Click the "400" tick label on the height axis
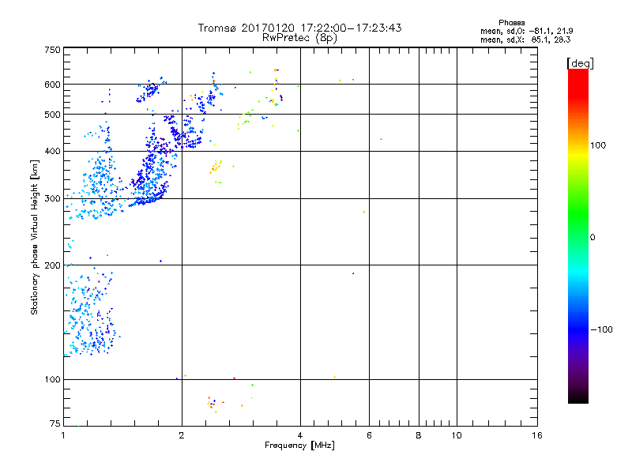The width and height of the screenshot is (632, 474). pyautogui.click(x=52, y=151)
